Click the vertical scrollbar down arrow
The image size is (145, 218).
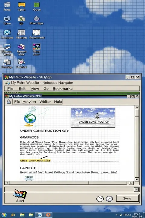tap(137, 179)
